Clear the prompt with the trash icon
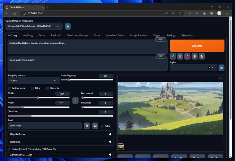Image resolution: width=235 pixels, height=161 pixels. pyautogui.click(x=180, y=56)
